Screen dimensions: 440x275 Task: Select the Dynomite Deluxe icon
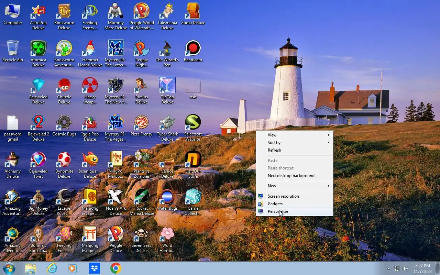tap(64, 165)
